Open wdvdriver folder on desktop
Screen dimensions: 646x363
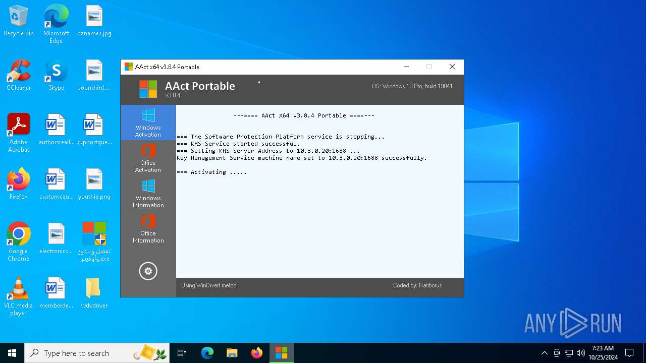(x=94, y=293)
